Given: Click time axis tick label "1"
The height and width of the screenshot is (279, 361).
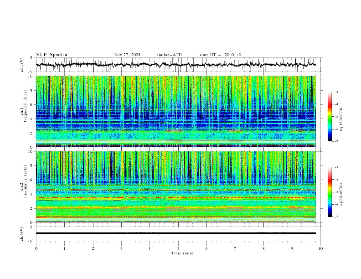Looking at the screenshot, I should pos(64,248).
